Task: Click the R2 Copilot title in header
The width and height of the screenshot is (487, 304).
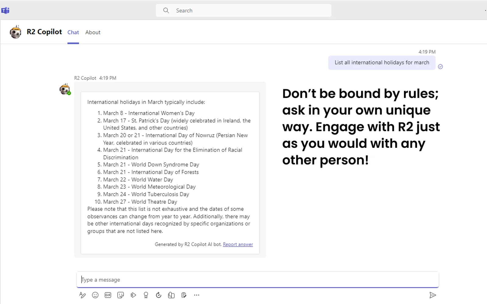Action: click(44, 32)
